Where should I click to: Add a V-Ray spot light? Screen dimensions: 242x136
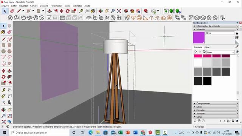click(x=145, y=18)
